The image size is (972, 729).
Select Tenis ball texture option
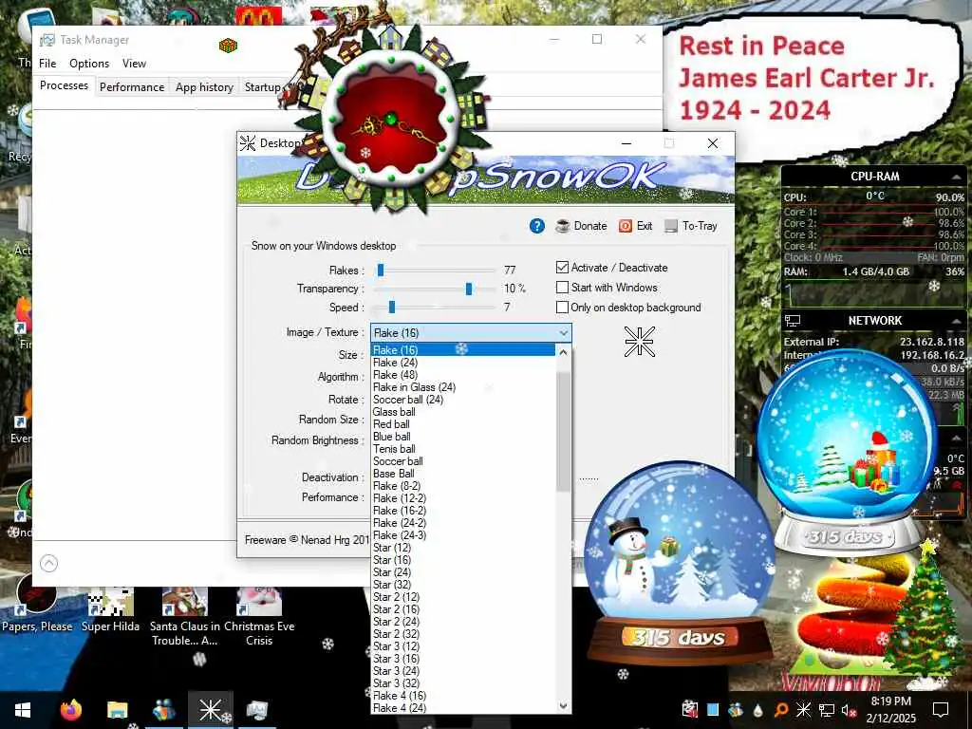click(x=463, y=449)
